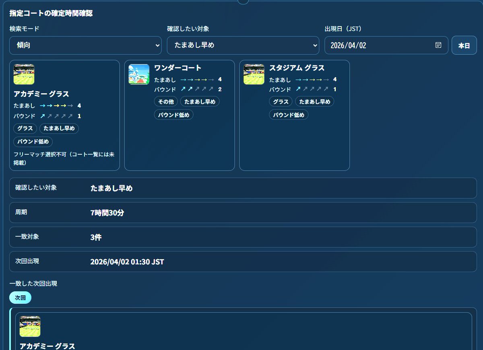Click the アカデミーグラス thumbnail under 一致した次回出現
Viewport: 483px width, 350px height.
30,327
